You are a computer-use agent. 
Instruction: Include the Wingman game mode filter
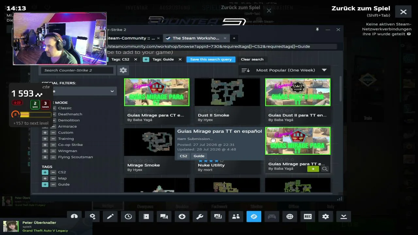pos(45,151)
